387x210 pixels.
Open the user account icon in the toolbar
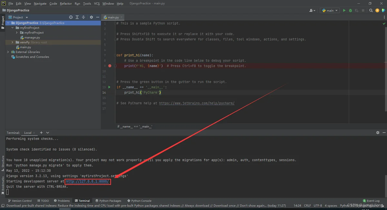312,11
